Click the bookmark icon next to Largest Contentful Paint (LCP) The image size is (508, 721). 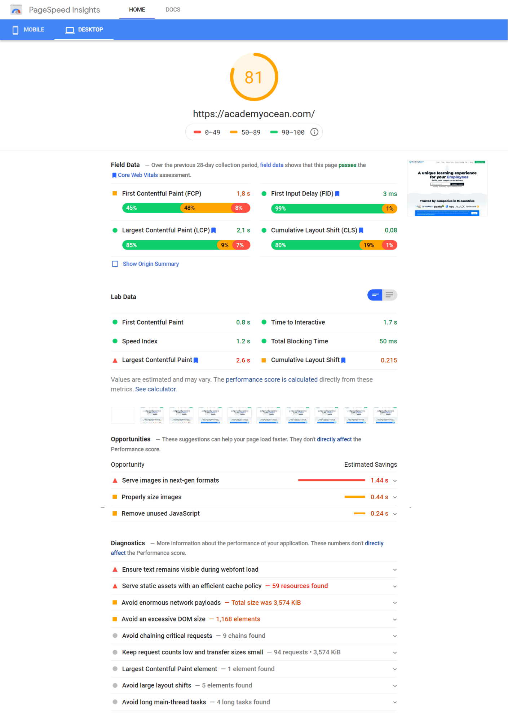click(x=213, y=230)
